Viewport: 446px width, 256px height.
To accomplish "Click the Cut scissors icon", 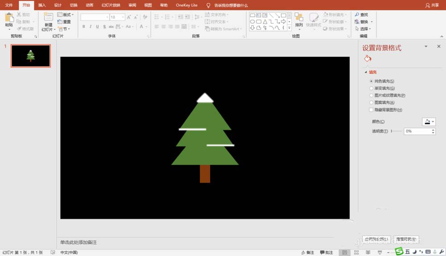I will (x=19, y=15).
